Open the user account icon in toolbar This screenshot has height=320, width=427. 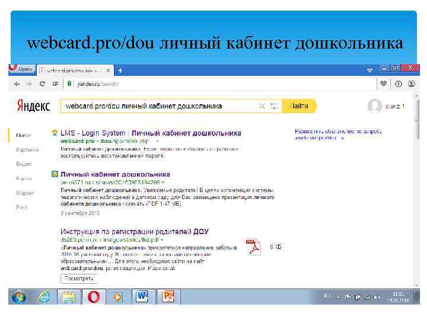coord(412,84)
